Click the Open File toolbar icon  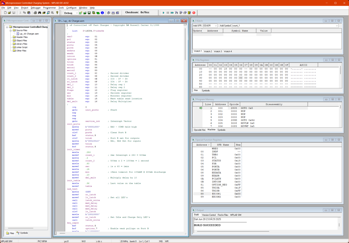9,13
